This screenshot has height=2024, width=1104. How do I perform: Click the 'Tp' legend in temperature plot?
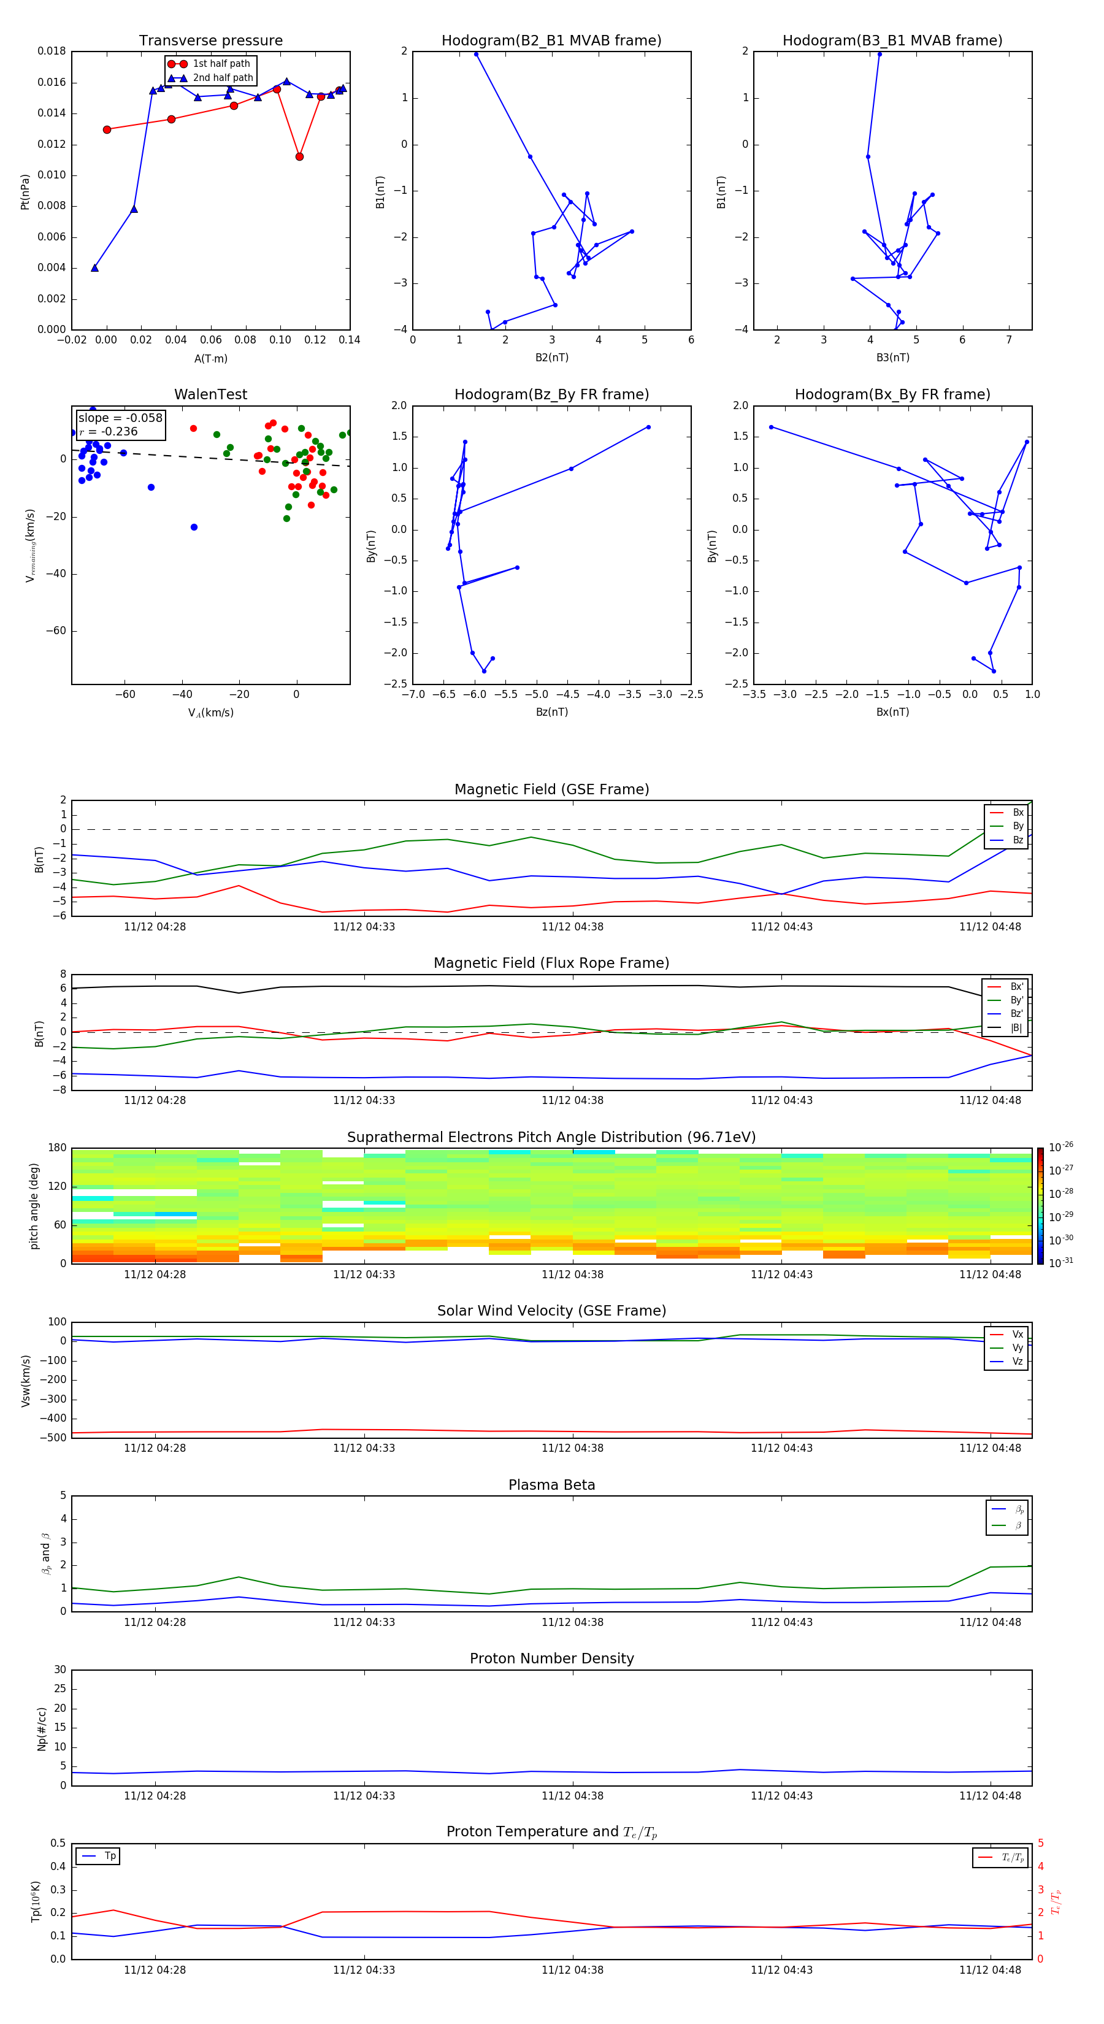tap(98, 1857)
